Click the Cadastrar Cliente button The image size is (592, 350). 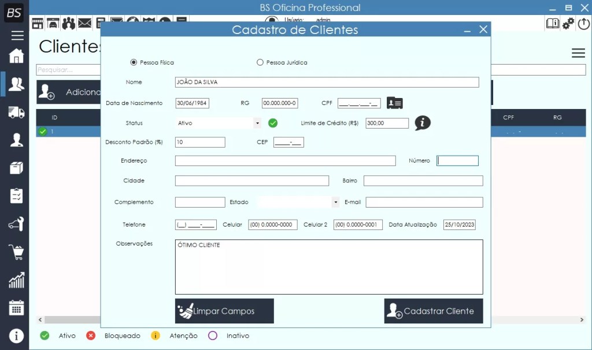pyautogui.click(x=434, y=311)
